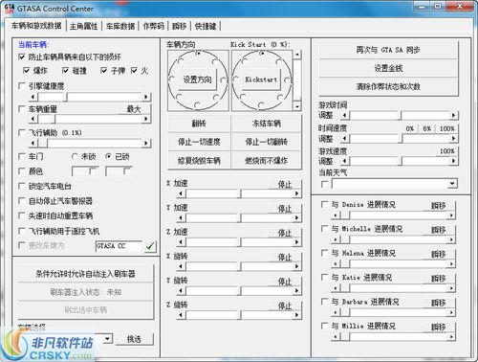
Task: Click up arrow of Kick Start scrollbar
Action: (x=297, y=55)
